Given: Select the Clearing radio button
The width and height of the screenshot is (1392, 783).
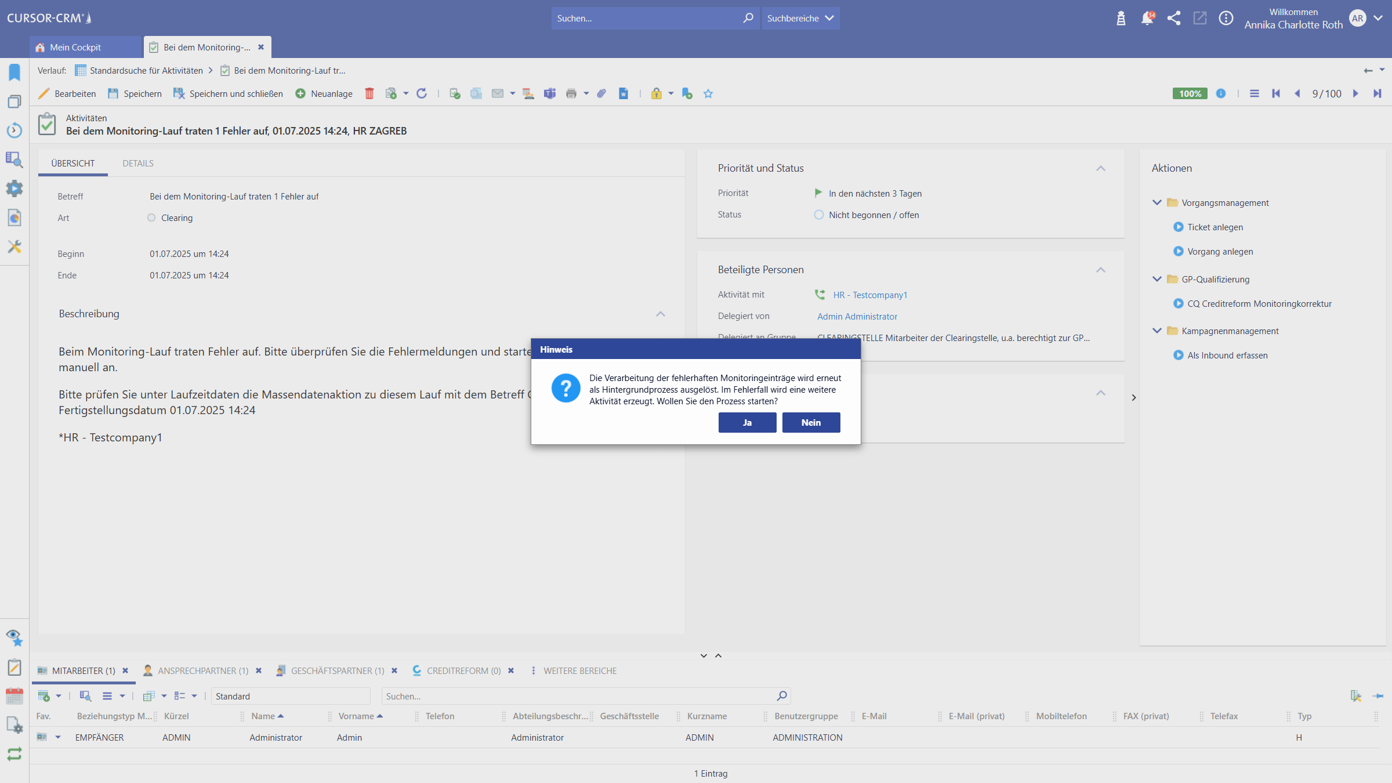Looking at the screenshot, I should pos(151,217).
